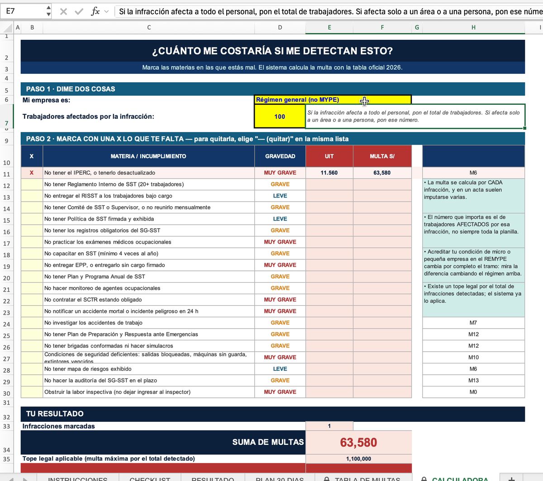Select the 63,580 fine cell in row 11

pyautogui.click(x=382, y=173)
